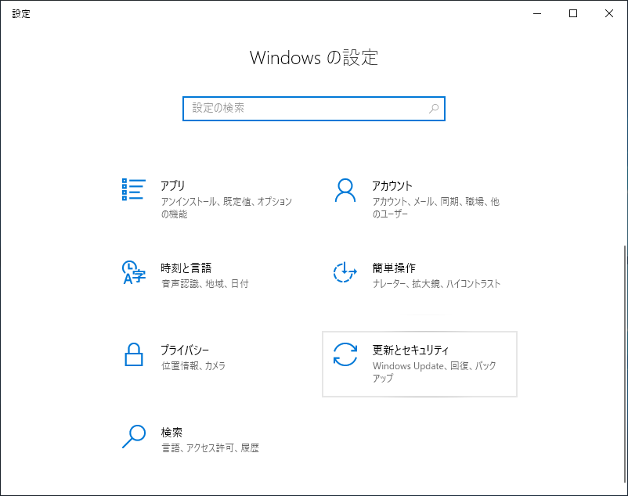Open the プライバシー settings title
The image size is (628, 496).
coord(185,350)
